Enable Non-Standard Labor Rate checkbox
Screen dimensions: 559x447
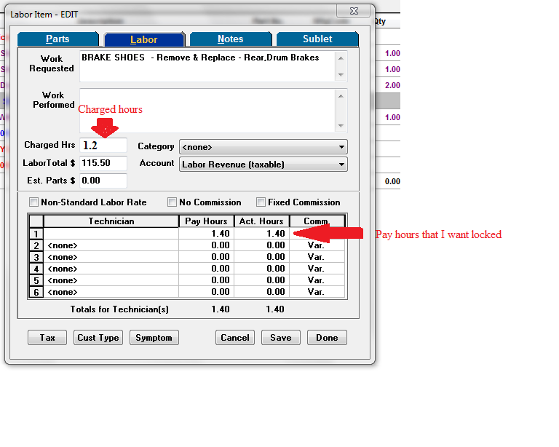pyautogui.click(x=34, y=202)
